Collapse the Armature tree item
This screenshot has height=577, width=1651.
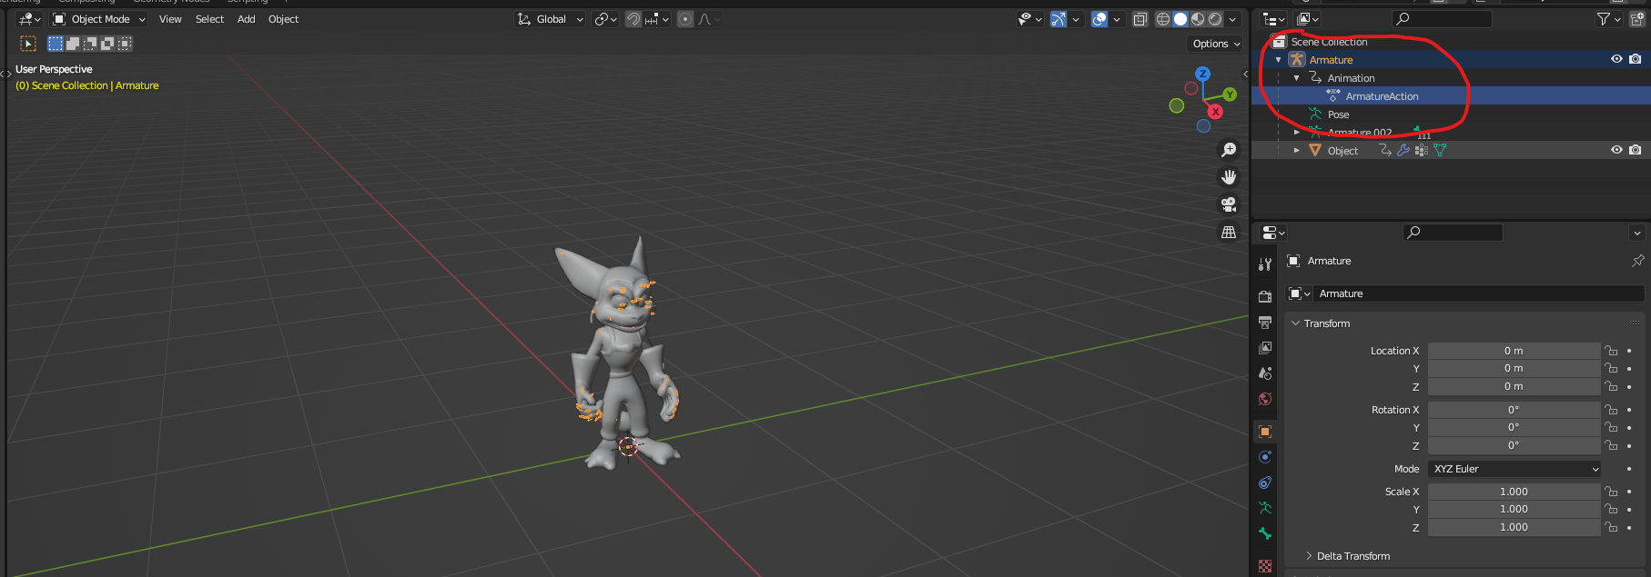1279,60
